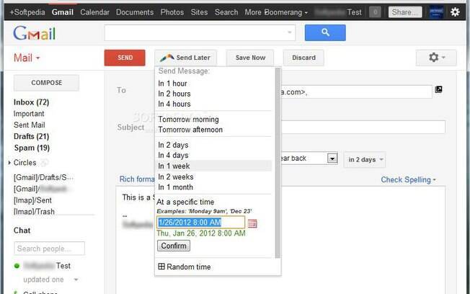470x294 pixels.
Task: Open the 'in 2 days' dropdown
Action: coord(365,159)
